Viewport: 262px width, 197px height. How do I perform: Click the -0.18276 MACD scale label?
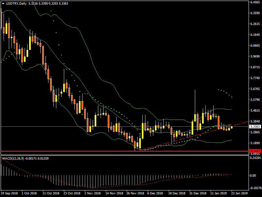(255, 188)
